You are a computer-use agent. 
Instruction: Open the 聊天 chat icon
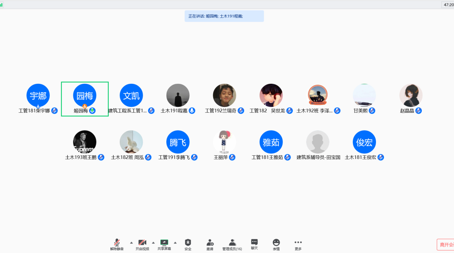click(254, 242)
